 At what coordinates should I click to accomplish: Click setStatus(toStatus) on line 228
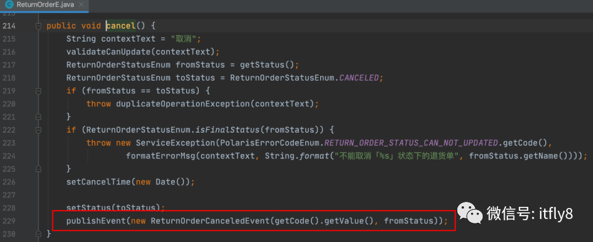point(114,207)
